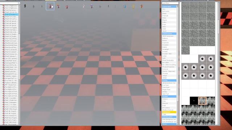Select the Weld tool

[x=169, y=29]
